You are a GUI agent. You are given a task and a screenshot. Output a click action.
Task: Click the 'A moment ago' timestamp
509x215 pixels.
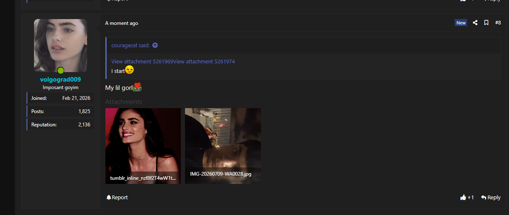(122, 23)
